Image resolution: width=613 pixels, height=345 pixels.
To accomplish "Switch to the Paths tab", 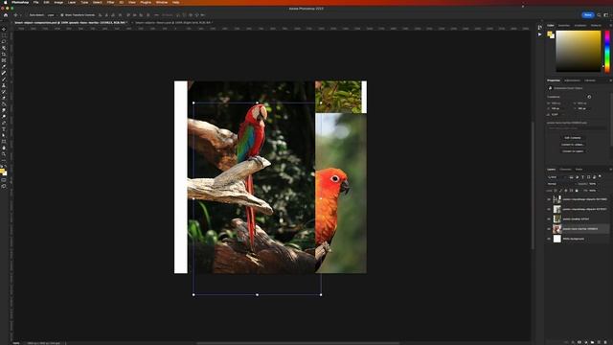I will (579, 170).
